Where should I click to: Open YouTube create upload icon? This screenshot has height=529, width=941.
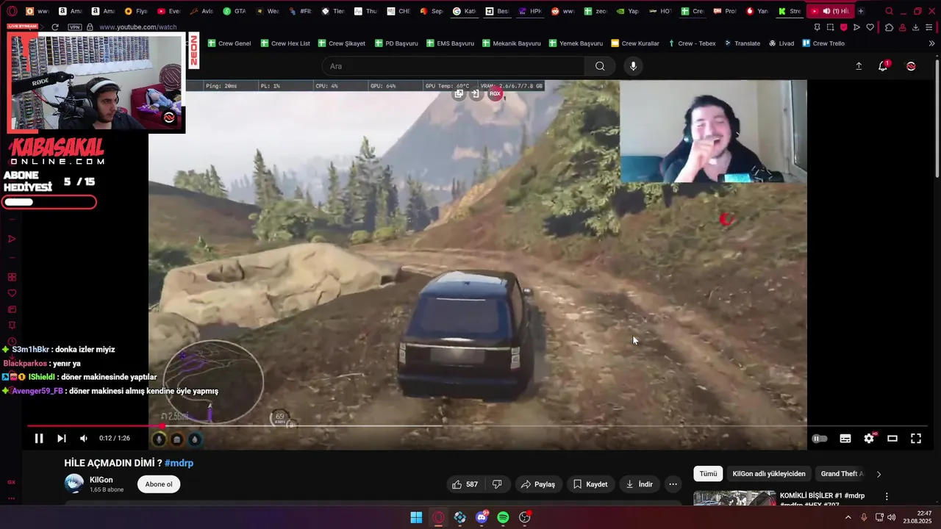click(859, 66)
